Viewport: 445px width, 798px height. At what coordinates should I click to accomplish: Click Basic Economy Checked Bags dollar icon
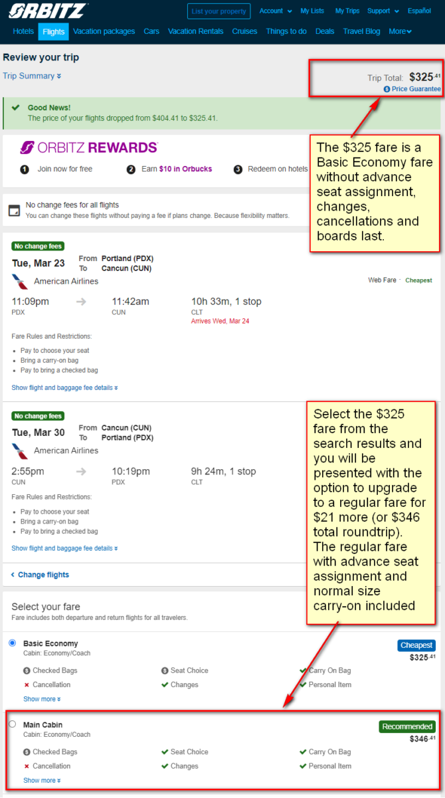(27, 671)
